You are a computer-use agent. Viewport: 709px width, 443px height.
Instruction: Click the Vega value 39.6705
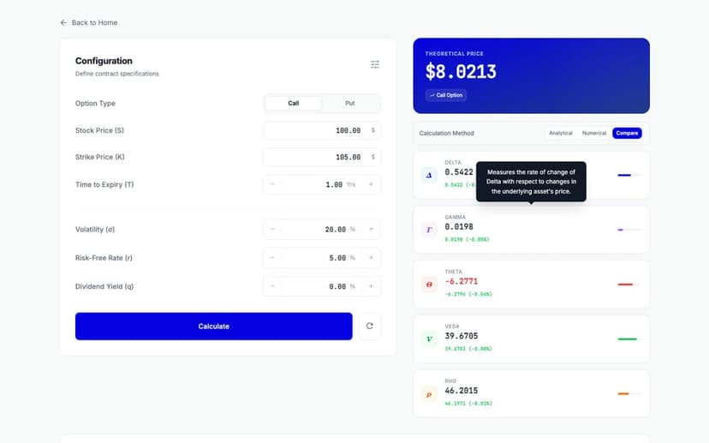tap(462, 336)
